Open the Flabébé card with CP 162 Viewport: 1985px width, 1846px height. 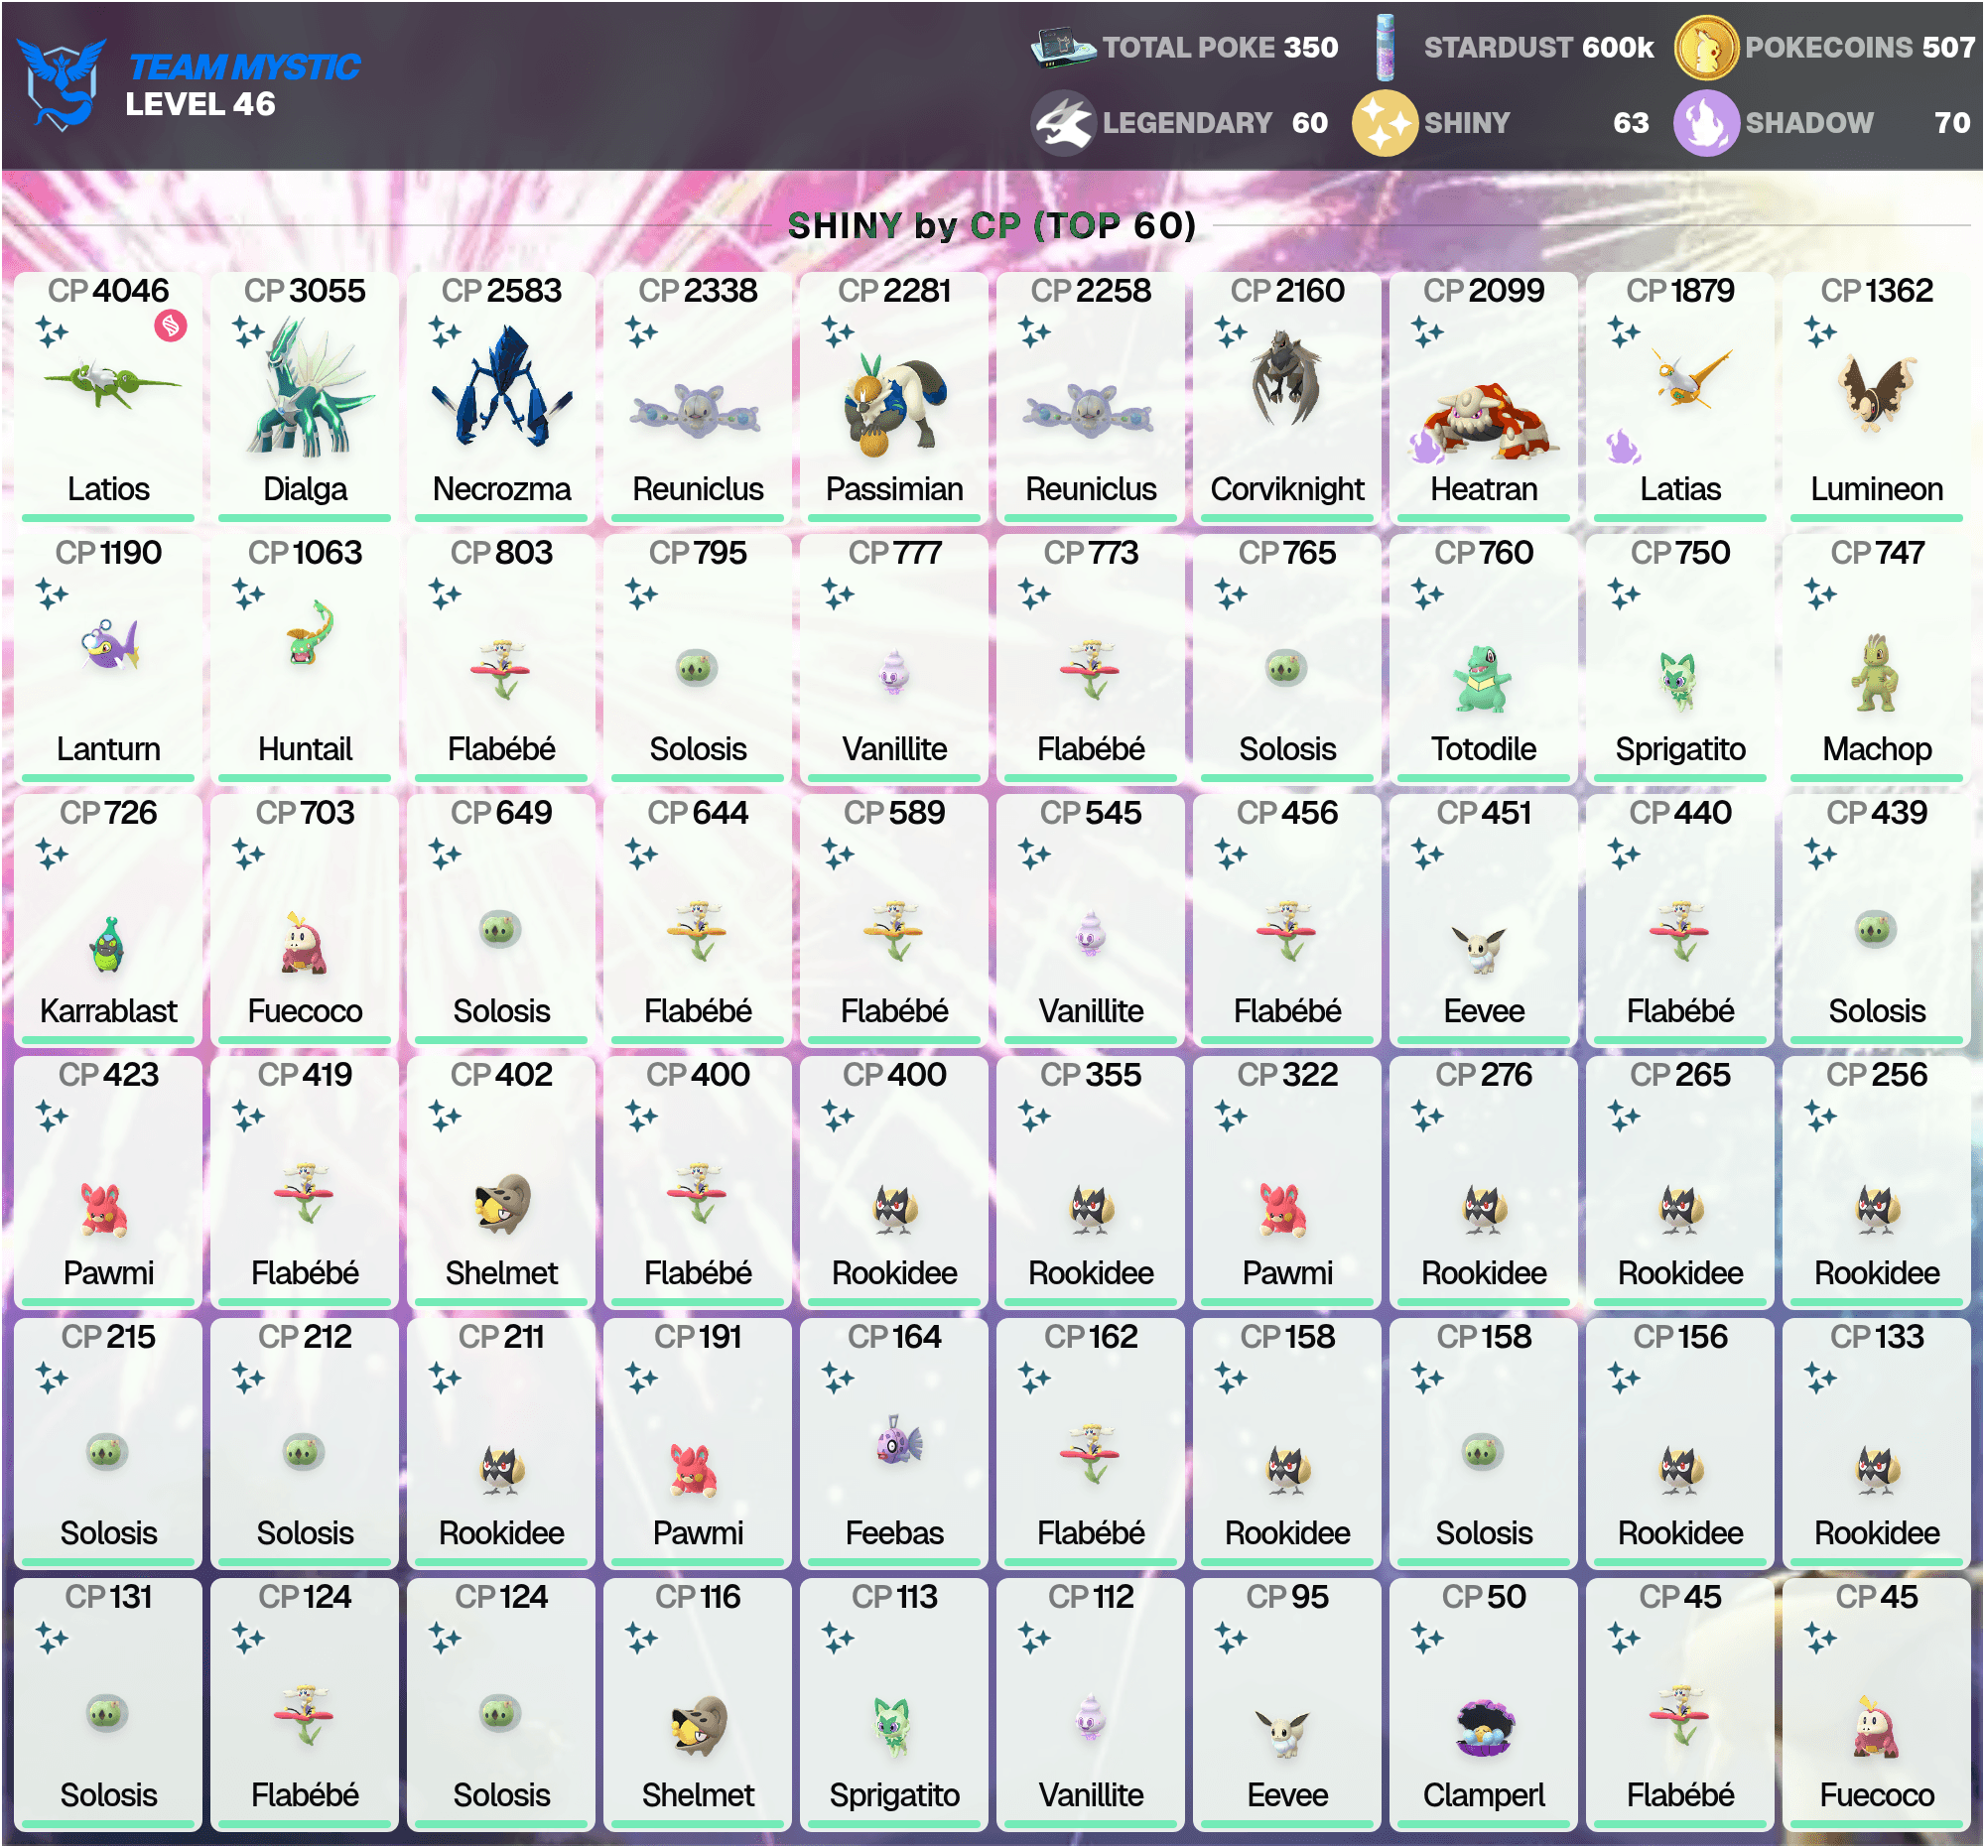pos(1091,1443)
